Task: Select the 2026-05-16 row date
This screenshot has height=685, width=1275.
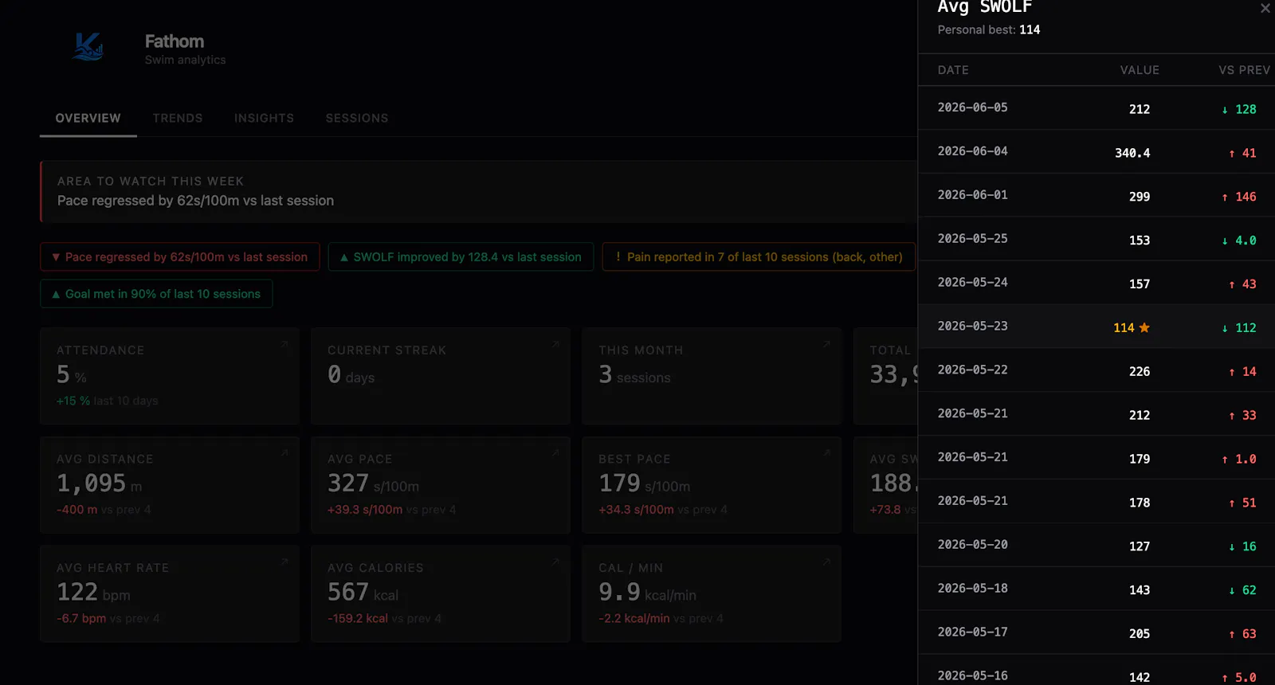Action: (972, 676)
